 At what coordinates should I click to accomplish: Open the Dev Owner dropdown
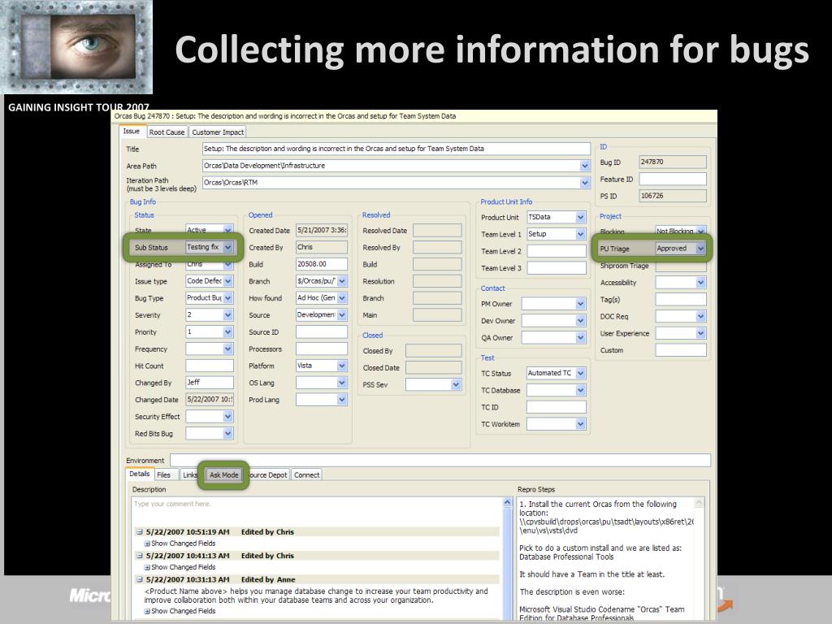point(580,321)
